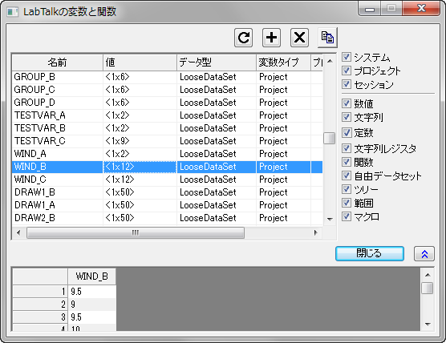This screenshot has width=446, height=343.
Task: Click the horizontal scrollbar right arrow
Action: (x=316, y=232)
